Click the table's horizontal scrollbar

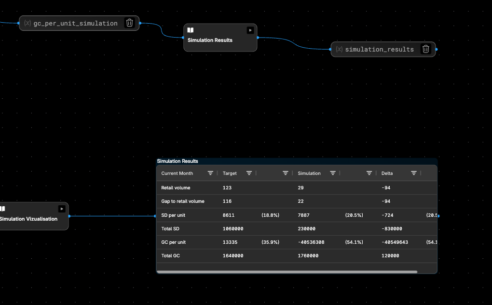click(x=287, y=272)
